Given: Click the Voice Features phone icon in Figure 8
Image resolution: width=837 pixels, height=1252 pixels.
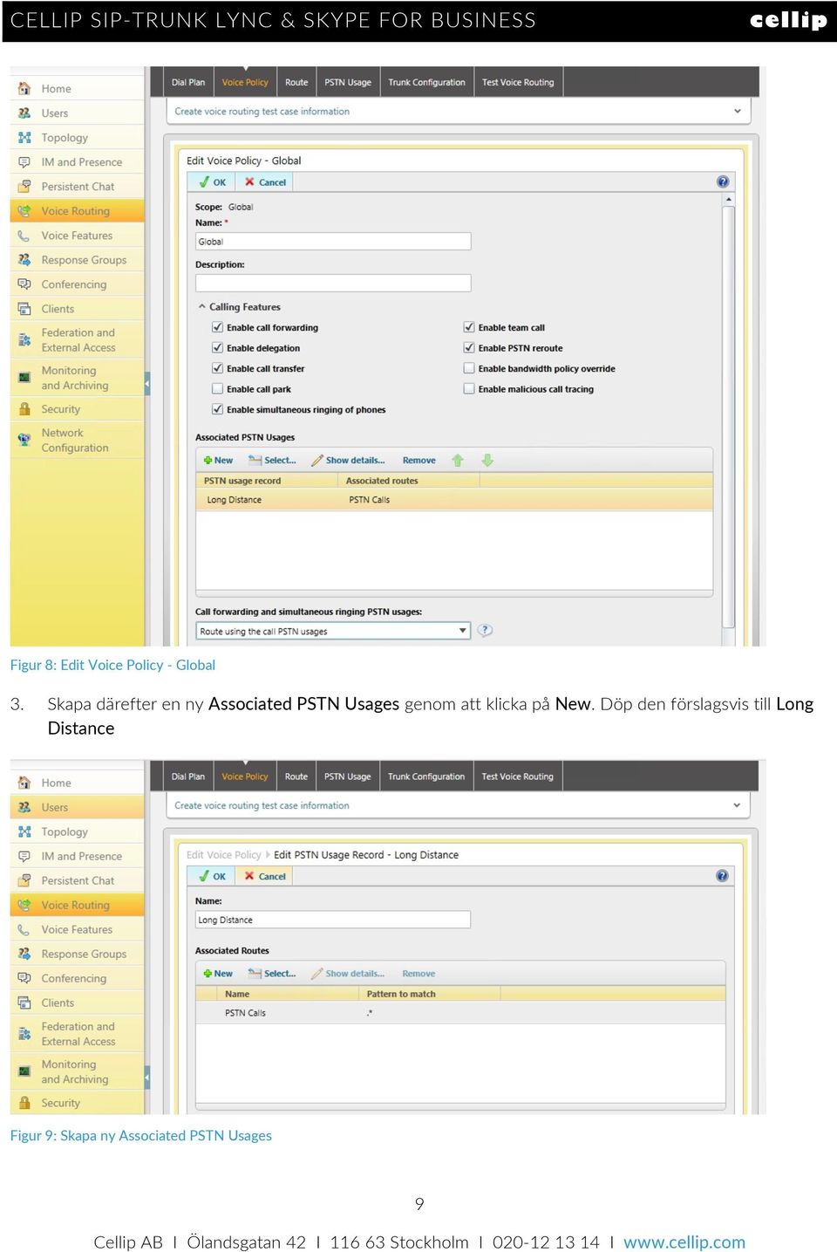Looking at the screenshot, I should (24, 236).
